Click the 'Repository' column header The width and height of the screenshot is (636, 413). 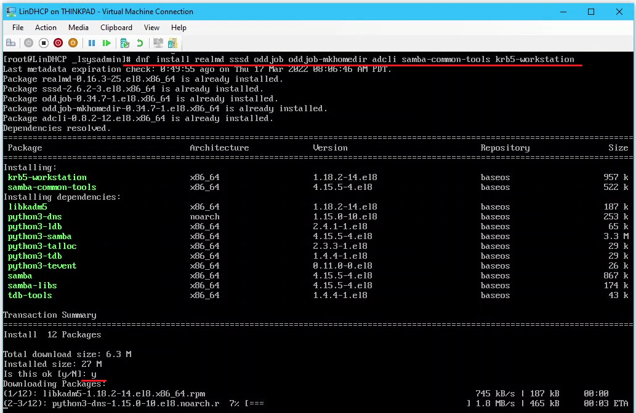coord(505,147)
